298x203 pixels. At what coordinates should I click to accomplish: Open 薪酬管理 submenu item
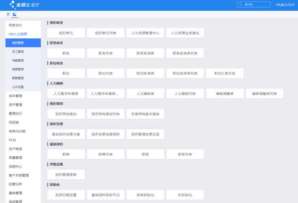coord(23,78)
